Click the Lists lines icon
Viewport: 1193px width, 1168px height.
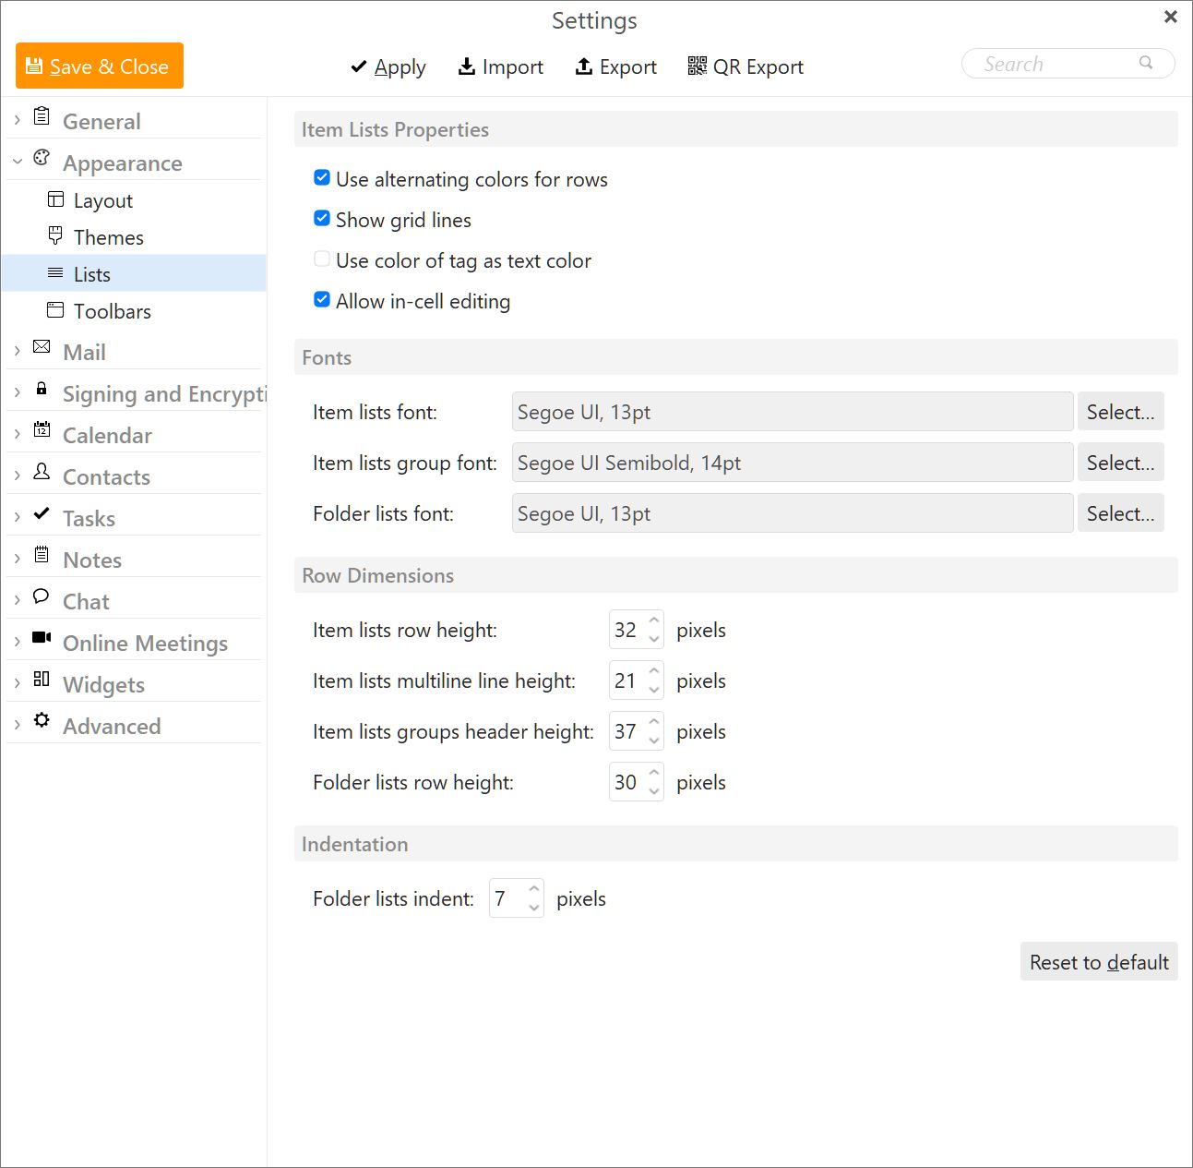click(x=55, y=273)
